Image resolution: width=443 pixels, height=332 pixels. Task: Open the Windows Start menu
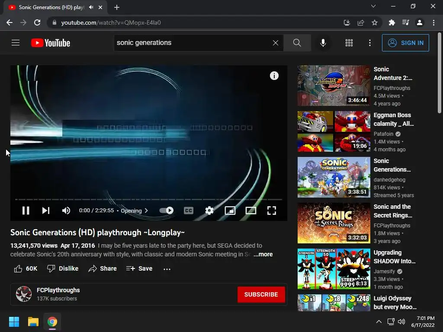(14, 322)
